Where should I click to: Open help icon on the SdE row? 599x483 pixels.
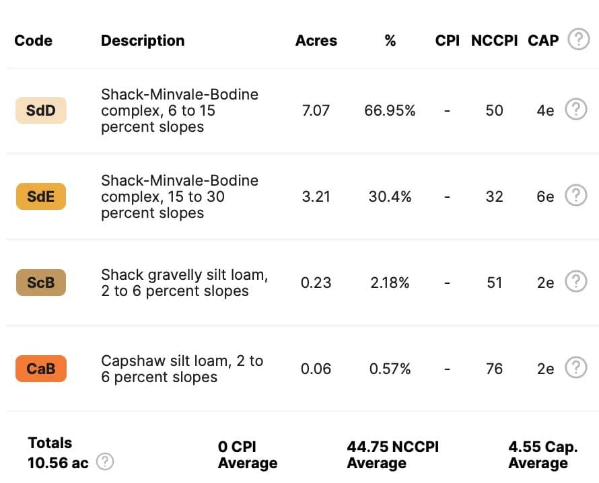click(575, 196)
